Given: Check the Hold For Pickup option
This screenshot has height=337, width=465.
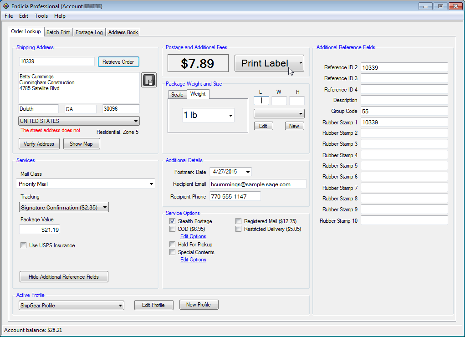Looking at the screenshot, I should [x=172, y=244].
